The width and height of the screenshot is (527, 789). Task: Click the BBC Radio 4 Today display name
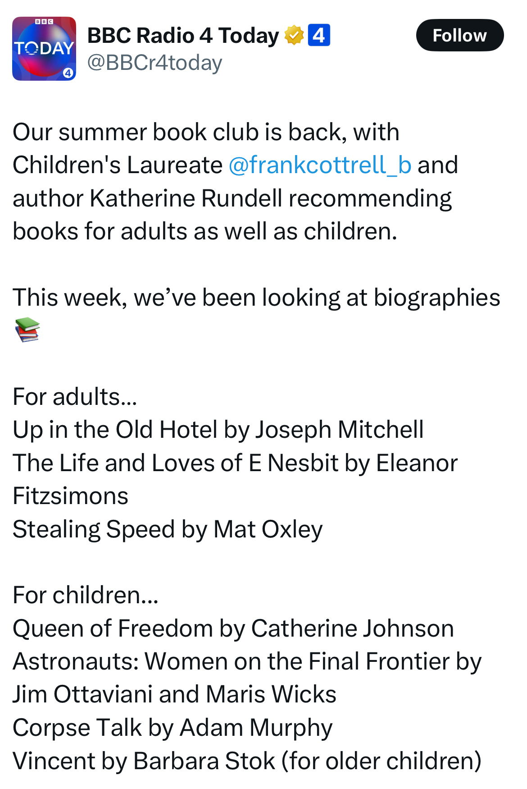[183, 35]
